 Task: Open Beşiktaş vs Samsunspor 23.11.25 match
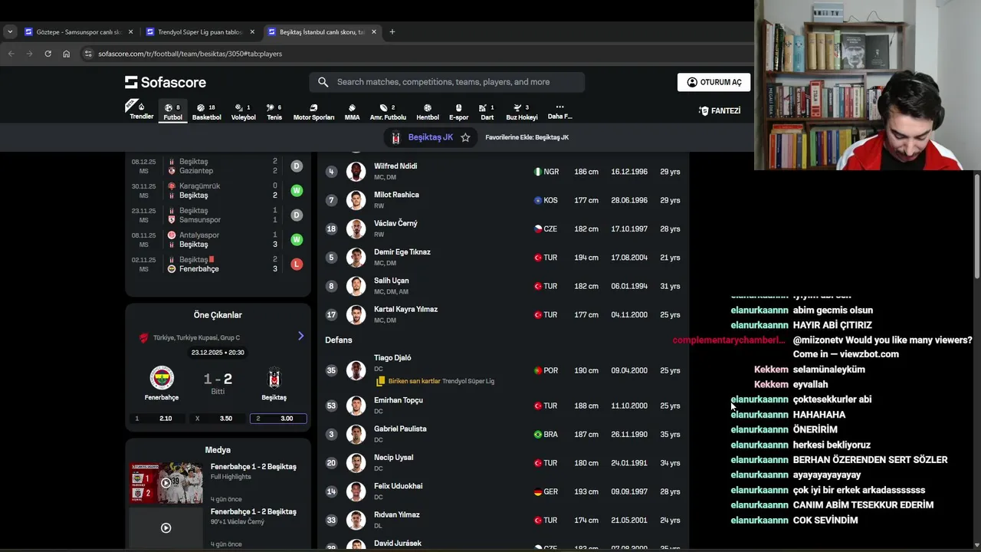coord(218,215)
